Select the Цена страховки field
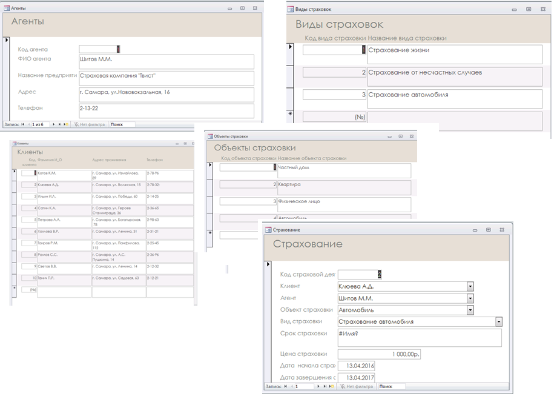The width and height of the screenshot is (557, 396). (379, 354)
